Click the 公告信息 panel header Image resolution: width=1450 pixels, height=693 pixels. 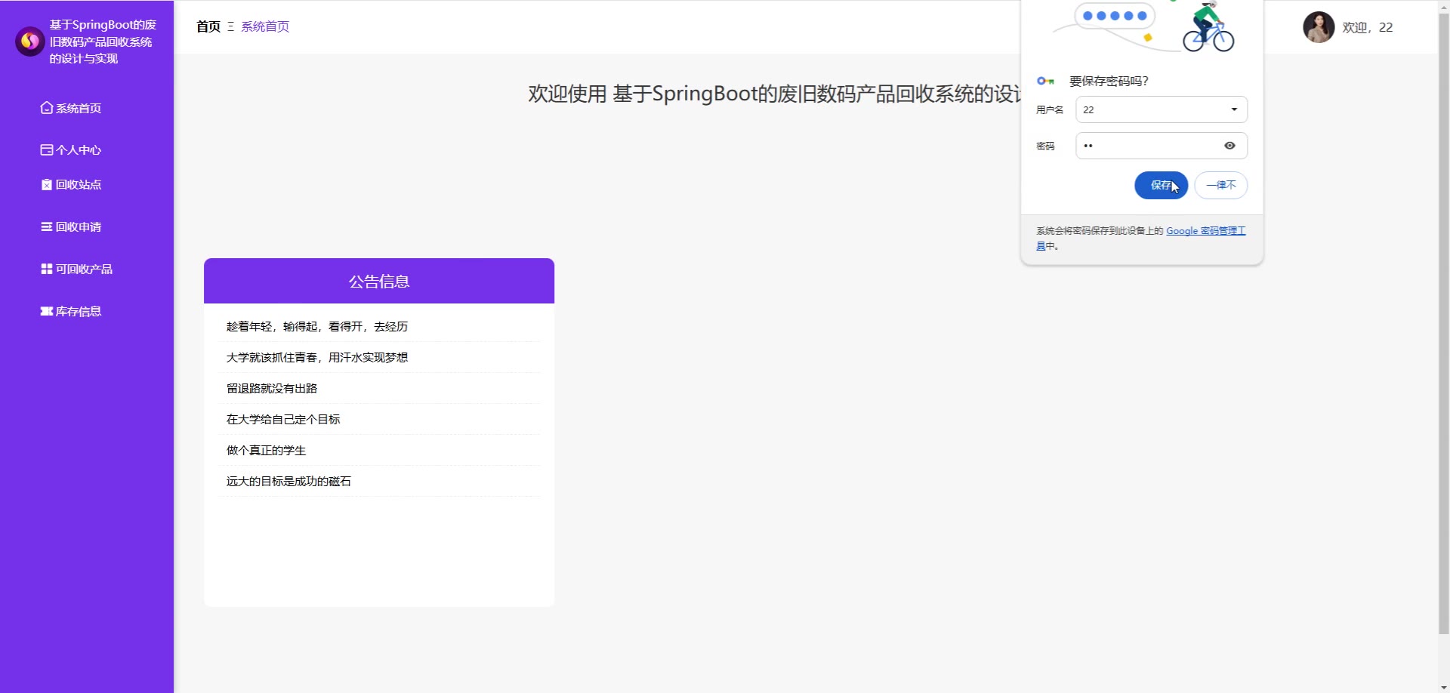[x=379, y=281]
